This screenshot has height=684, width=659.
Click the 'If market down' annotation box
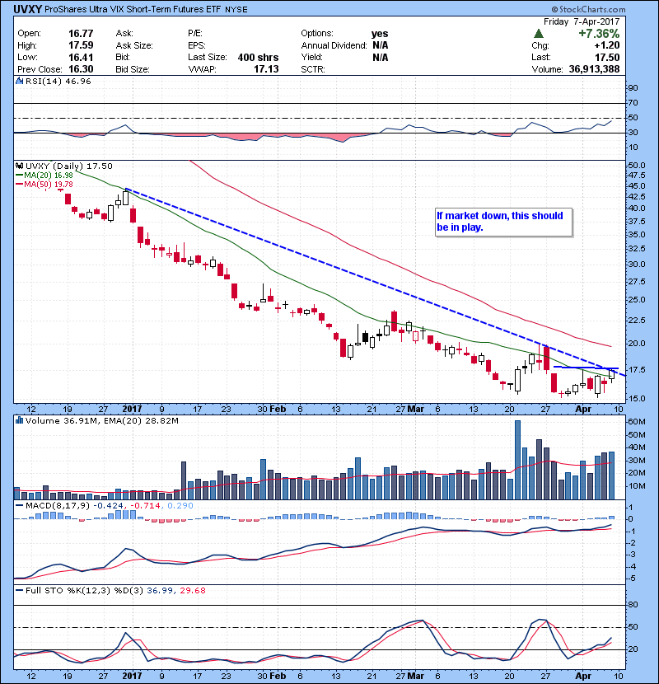503,222
